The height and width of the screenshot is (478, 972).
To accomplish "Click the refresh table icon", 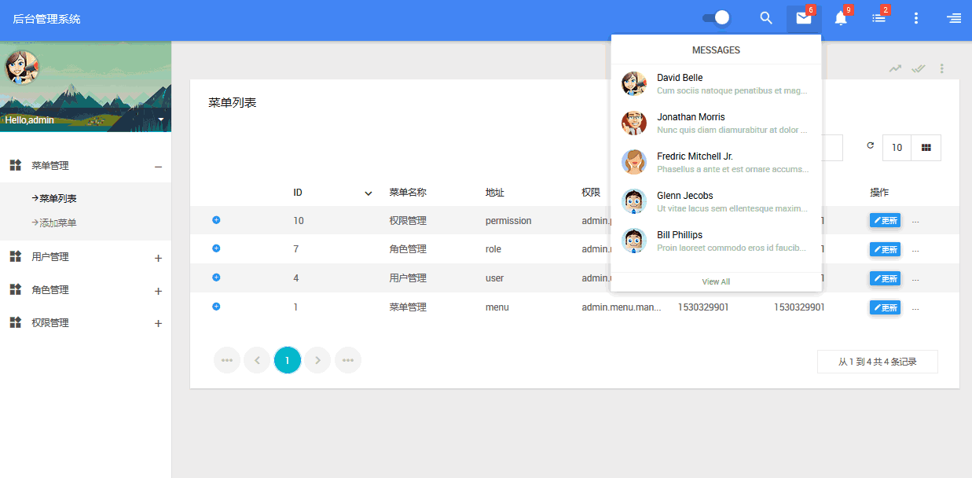I will coord(870,146).
